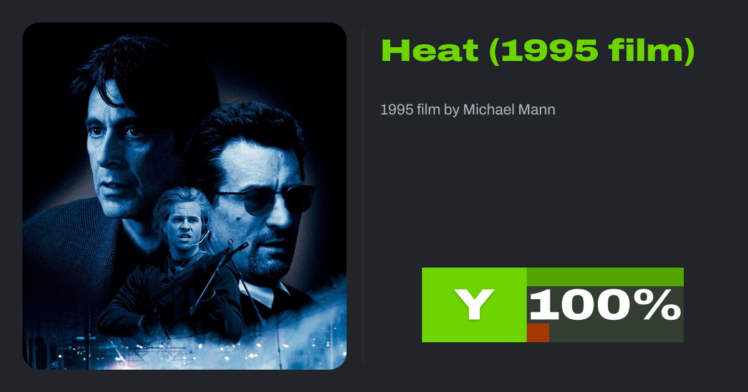The width and height of the screenshot is (748, 392).
Task: Click the "1995 film by" subtitle text
Action: (x=420, y=110)
